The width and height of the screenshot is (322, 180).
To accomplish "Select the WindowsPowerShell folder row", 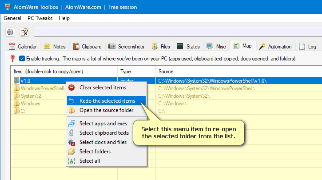I will click(x=42, y=88).
